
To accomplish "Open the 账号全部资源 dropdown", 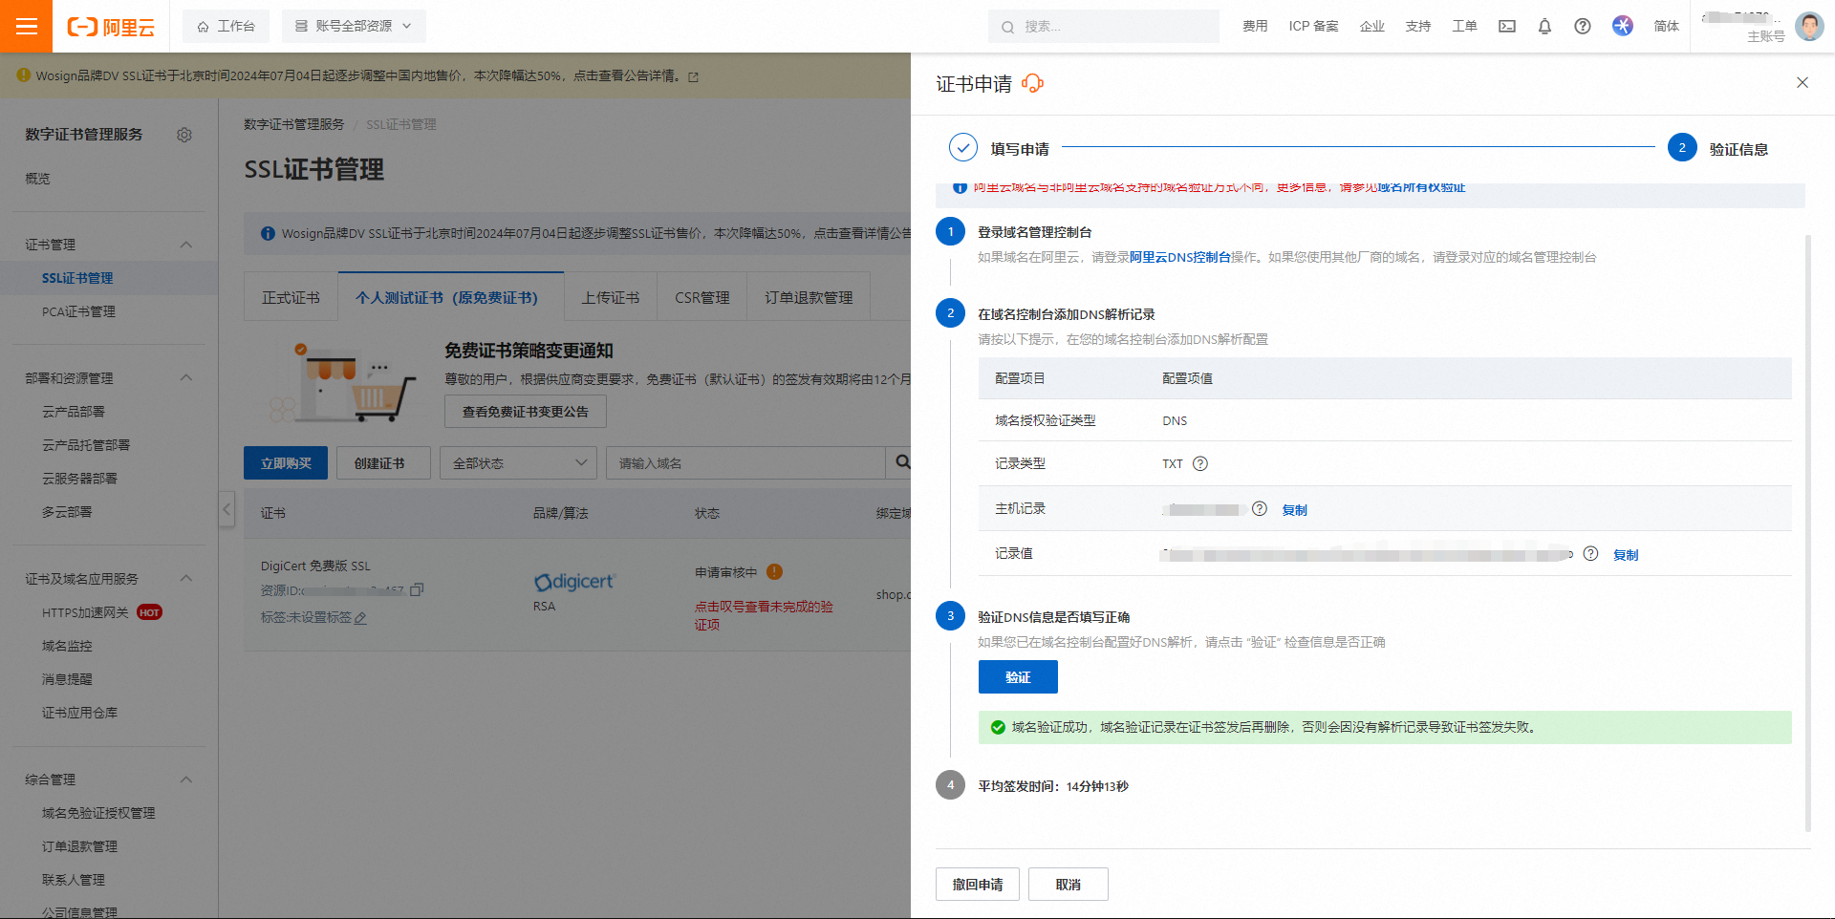I will [354, 26].
